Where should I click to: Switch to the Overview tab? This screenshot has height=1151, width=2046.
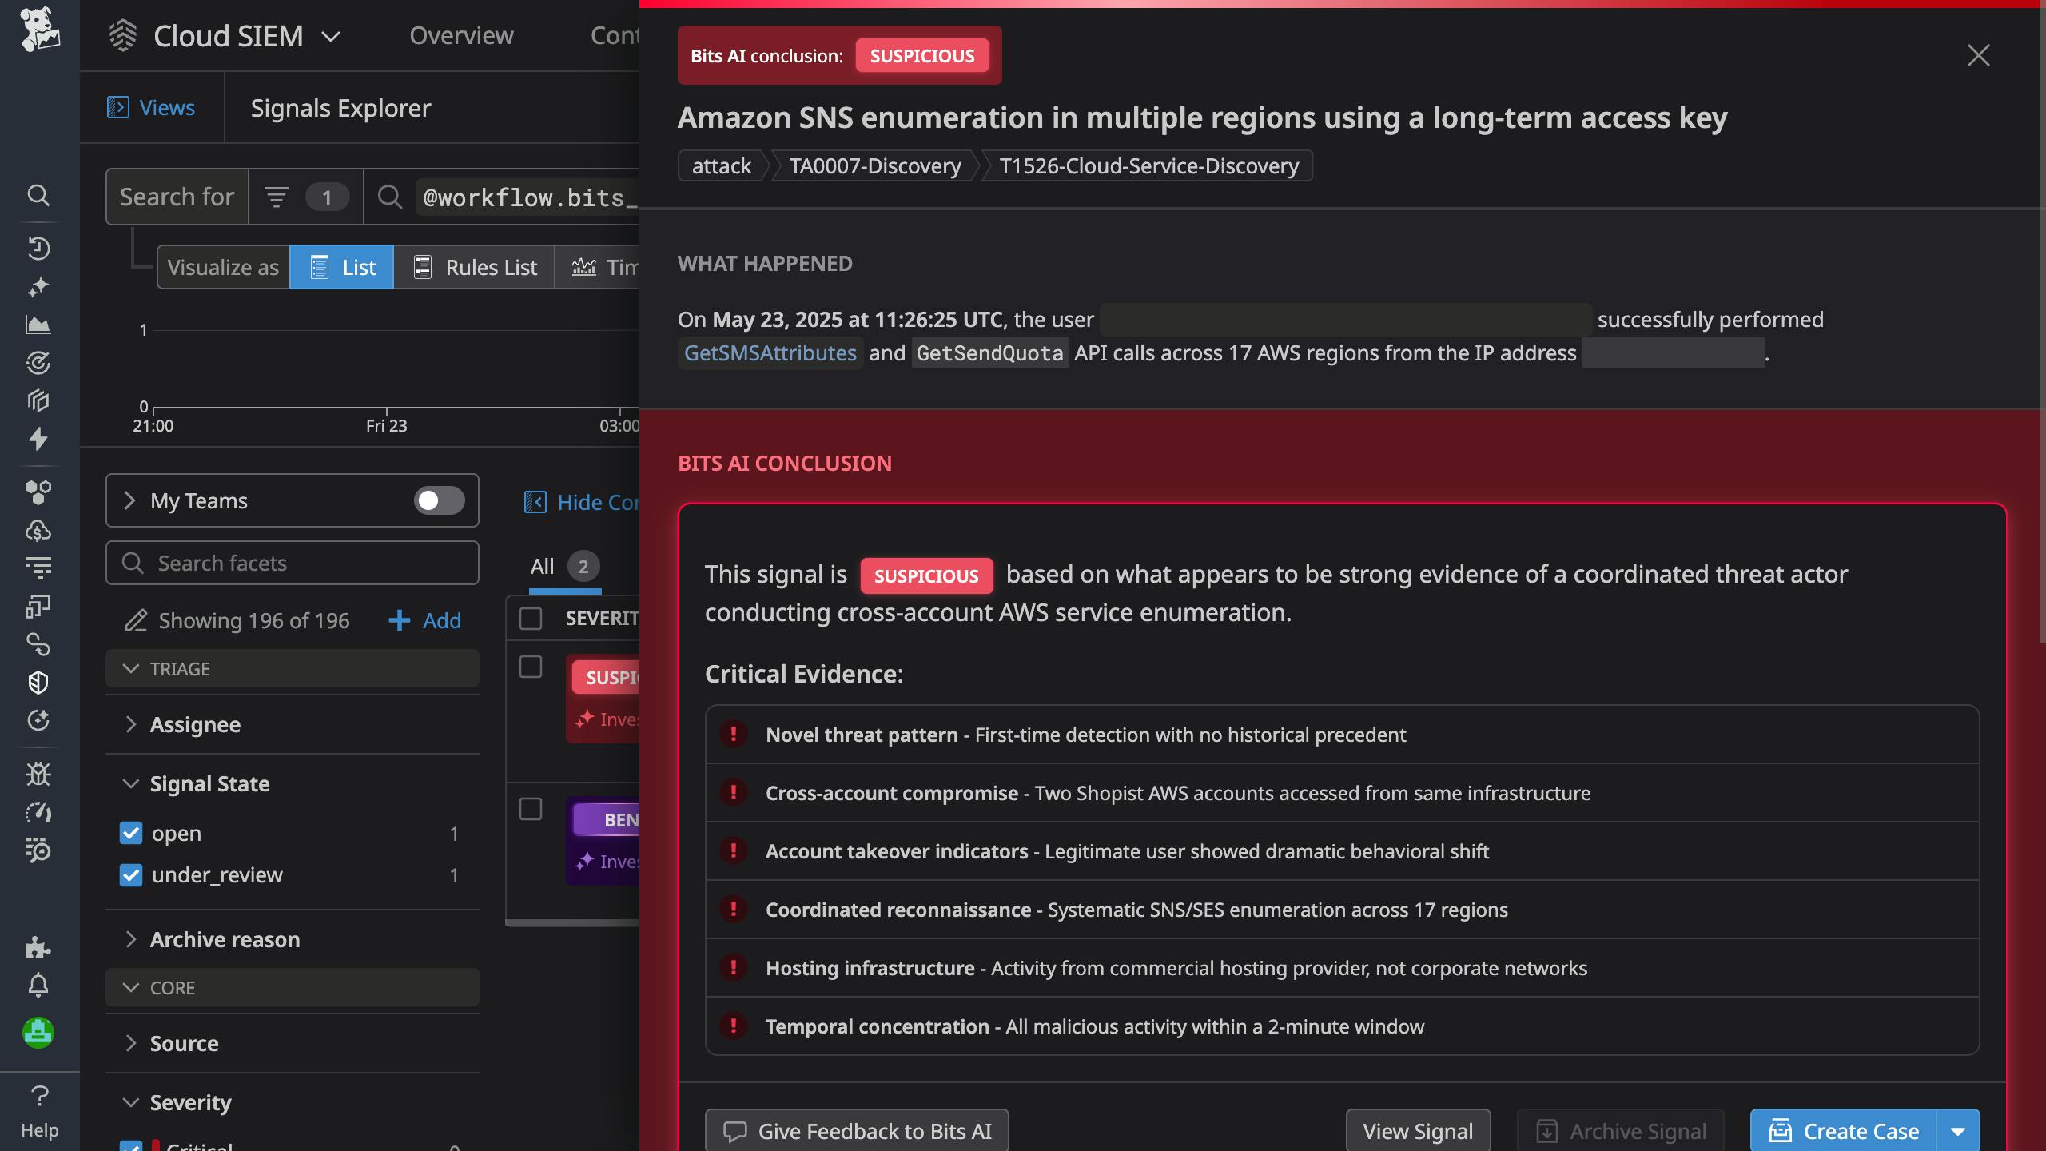tap(460, 35)
